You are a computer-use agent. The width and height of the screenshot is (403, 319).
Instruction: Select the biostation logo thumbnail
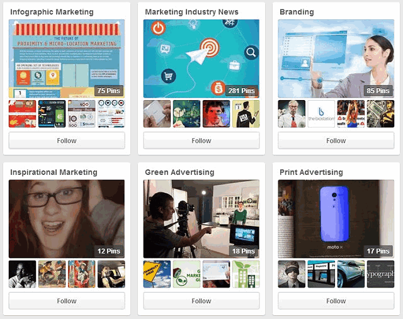[321, 114]
